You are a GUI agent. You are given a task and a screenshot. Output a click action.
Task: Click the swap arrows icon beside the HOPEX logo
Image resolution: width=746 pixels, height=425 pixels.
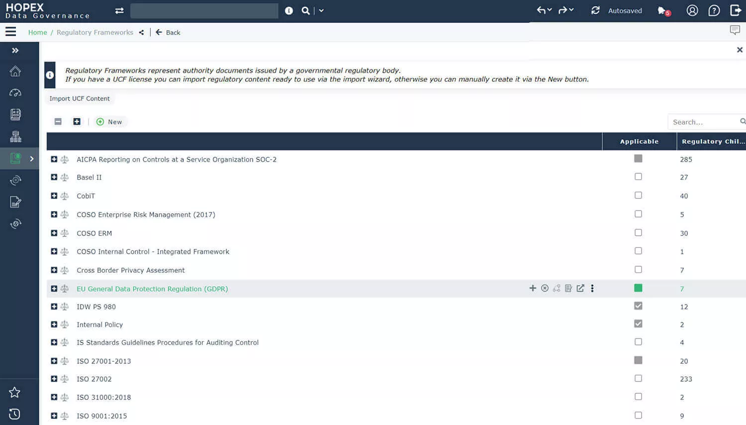click(119, 10)
